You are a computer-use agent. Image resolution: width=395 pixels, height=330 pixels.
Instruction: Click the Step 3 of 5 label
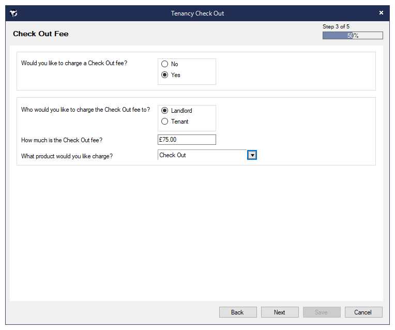point(336,26)
